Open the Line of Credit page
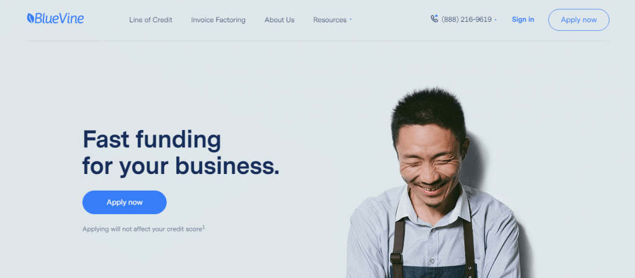This screenshot has height=278, width=635. coord(151,20)
